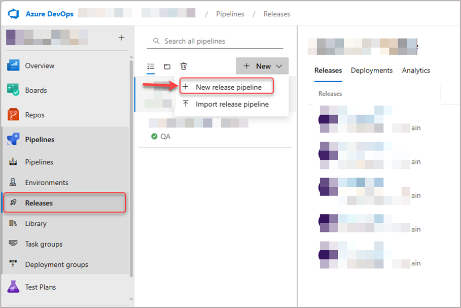Open the Boards icon in sidebar
461x308 pixels.
13,90
